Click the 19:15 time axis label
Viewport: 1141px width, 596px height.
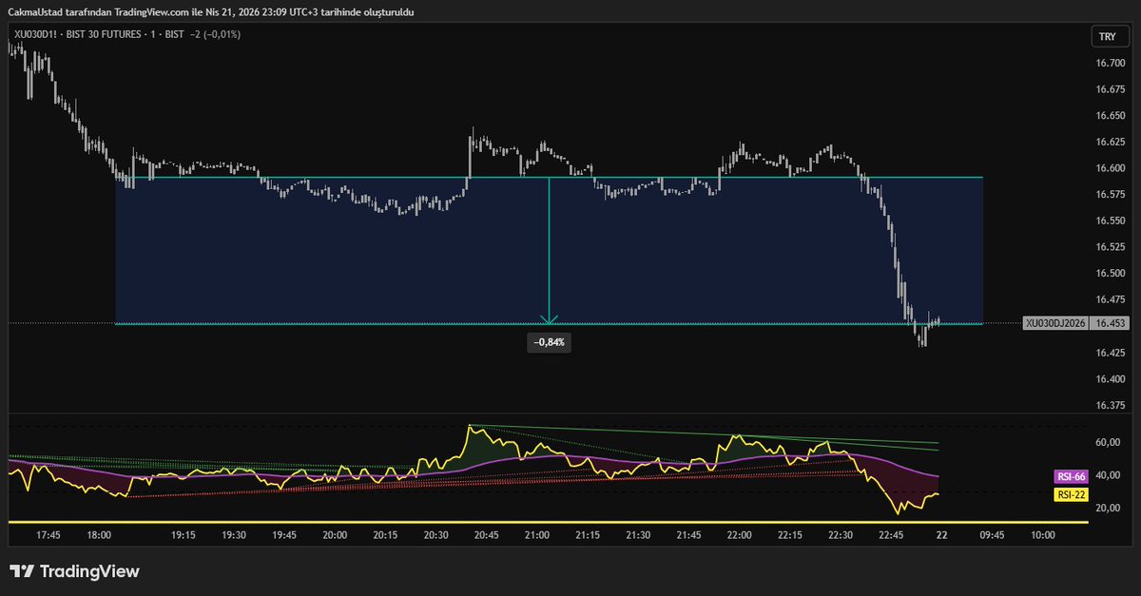184,535
